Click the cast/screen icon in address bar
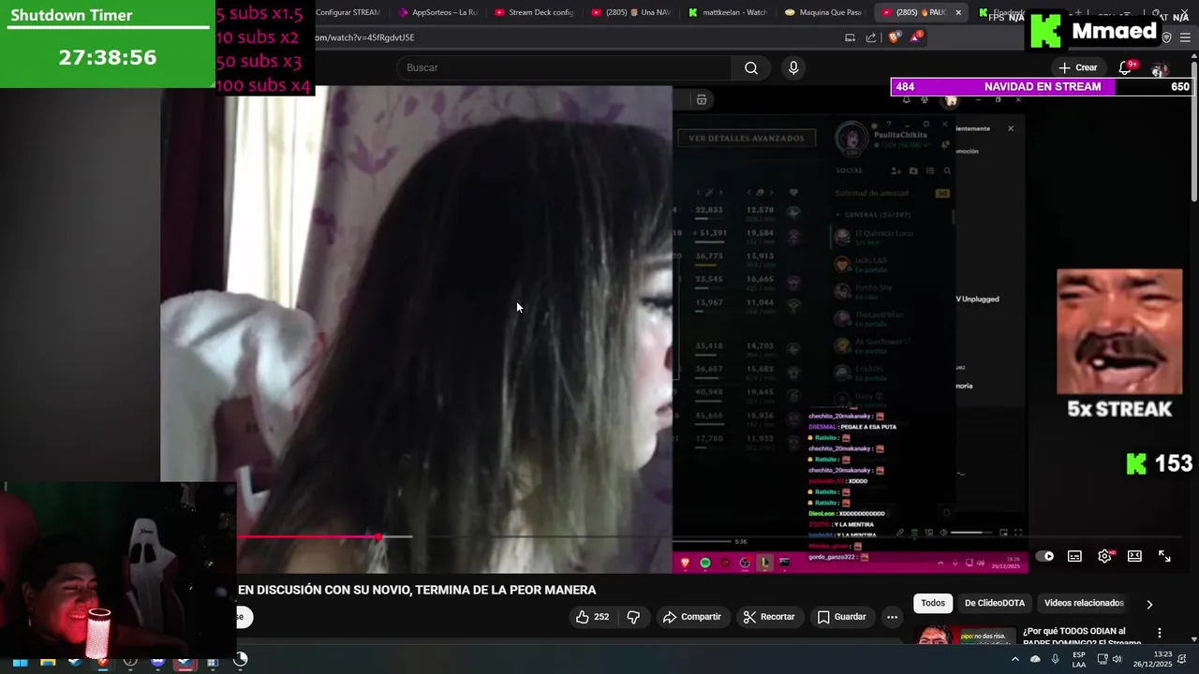This screenshot has height=674, width=1199. click(850, 37)
